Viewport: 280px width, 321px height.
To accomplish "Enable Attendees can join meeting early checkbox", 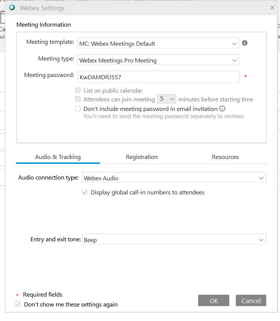I will coord(78,99).
